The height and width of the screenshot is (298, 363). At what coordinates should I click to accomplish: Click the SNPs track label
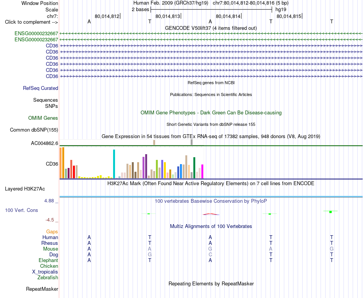pyautogui.click(x=52, y=106)
